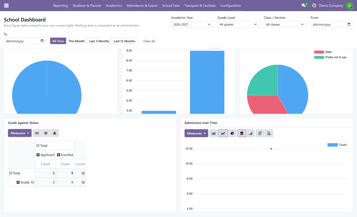Open Measures dropdown in Grade against Status
Viewport: 357px width, 217px height.
pyautogui.click(x=20, y=133)
